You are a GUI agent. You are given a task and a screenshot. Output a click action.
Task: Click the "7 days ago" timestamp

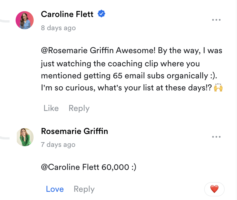pos(58,145)
